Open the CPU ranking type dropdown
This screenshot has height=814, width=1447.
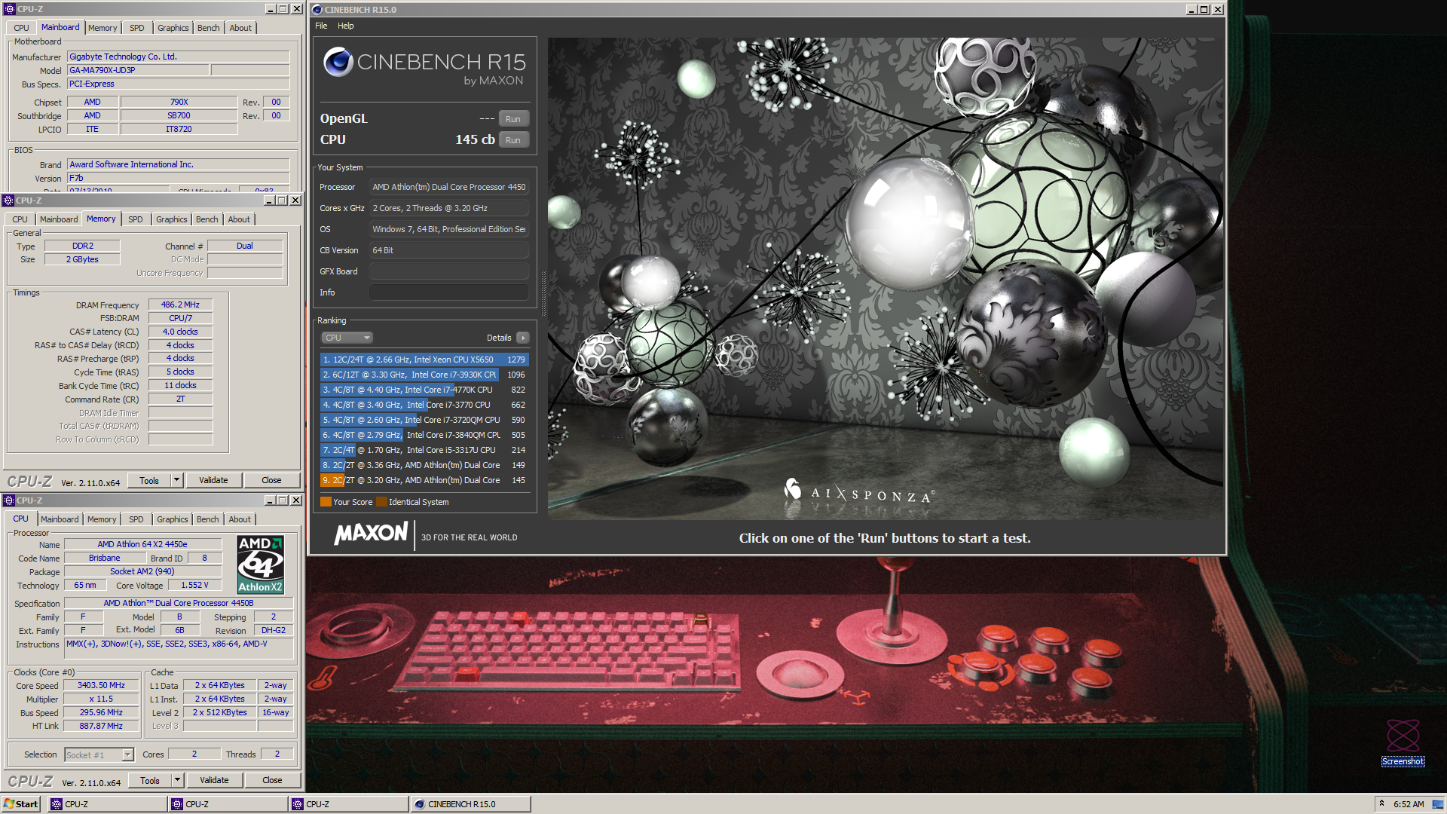point(347,338)
